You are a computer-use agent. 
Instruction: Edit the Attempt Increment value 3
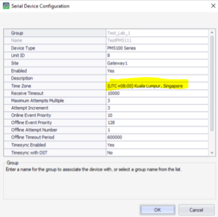157,108
